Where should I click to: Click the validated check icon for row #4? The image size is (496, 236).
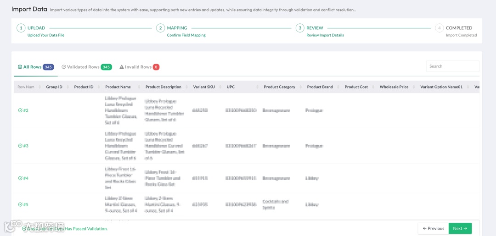click(20, 178)
